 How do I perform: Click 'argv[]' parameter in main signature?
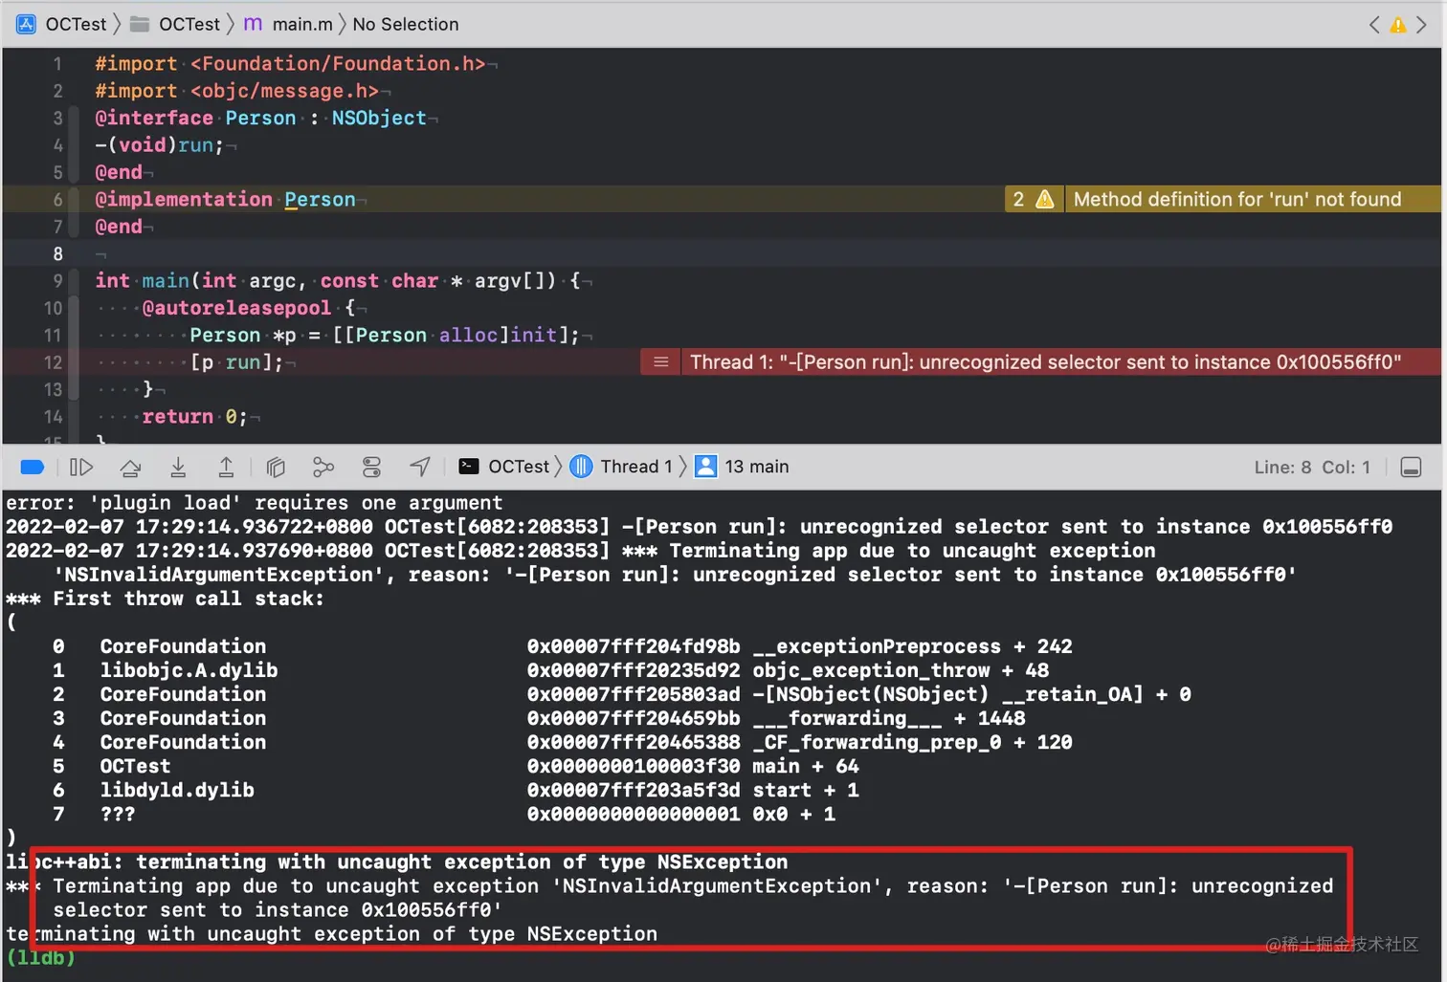pos(515,280)
